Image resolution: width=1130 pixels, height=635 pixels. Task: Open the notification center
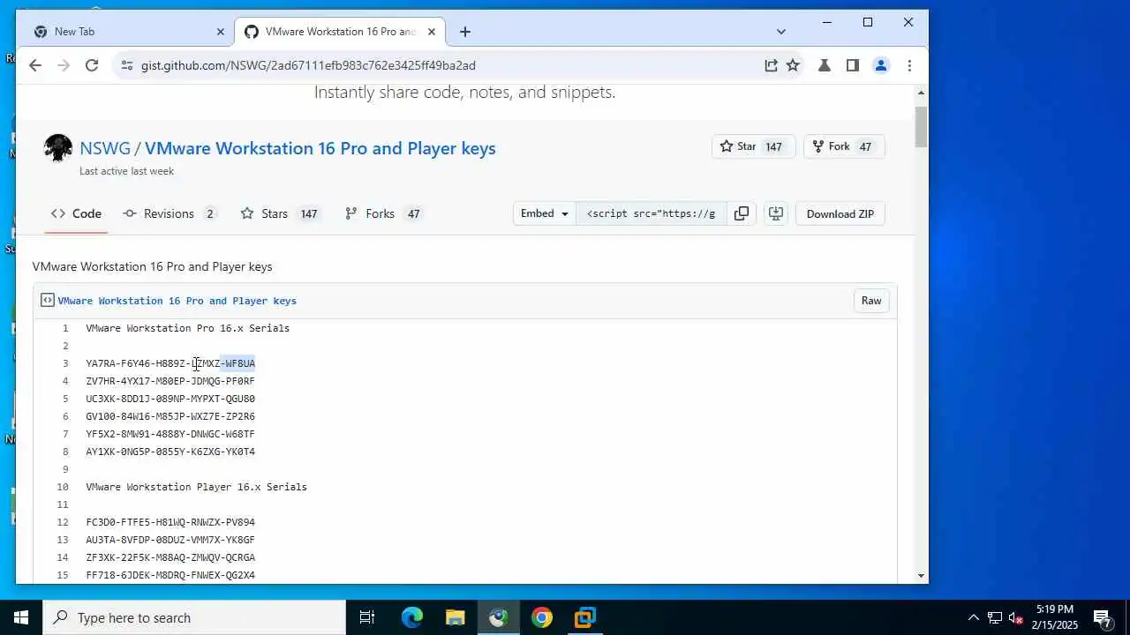coord(1102,617)
